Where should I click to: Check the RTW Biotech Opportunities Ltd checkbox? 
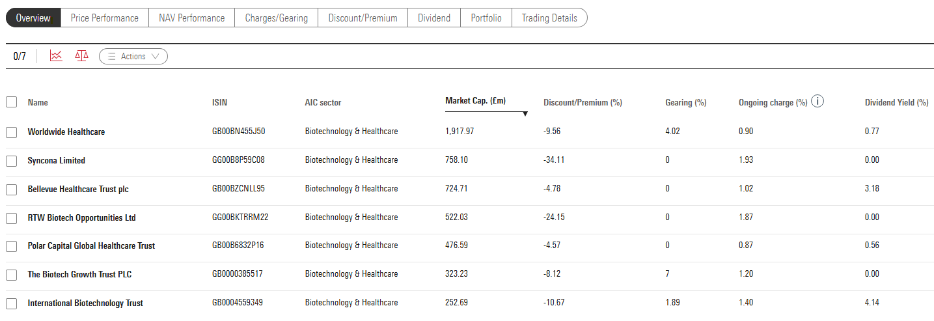click(x=11, y=218)
